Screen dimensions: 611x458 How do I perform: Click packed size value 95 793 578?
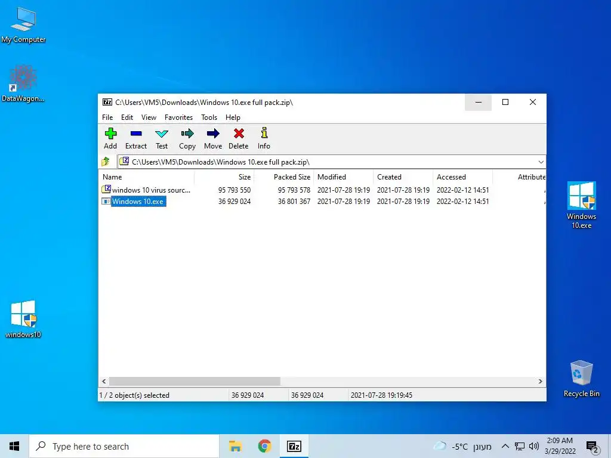[294, 190]
